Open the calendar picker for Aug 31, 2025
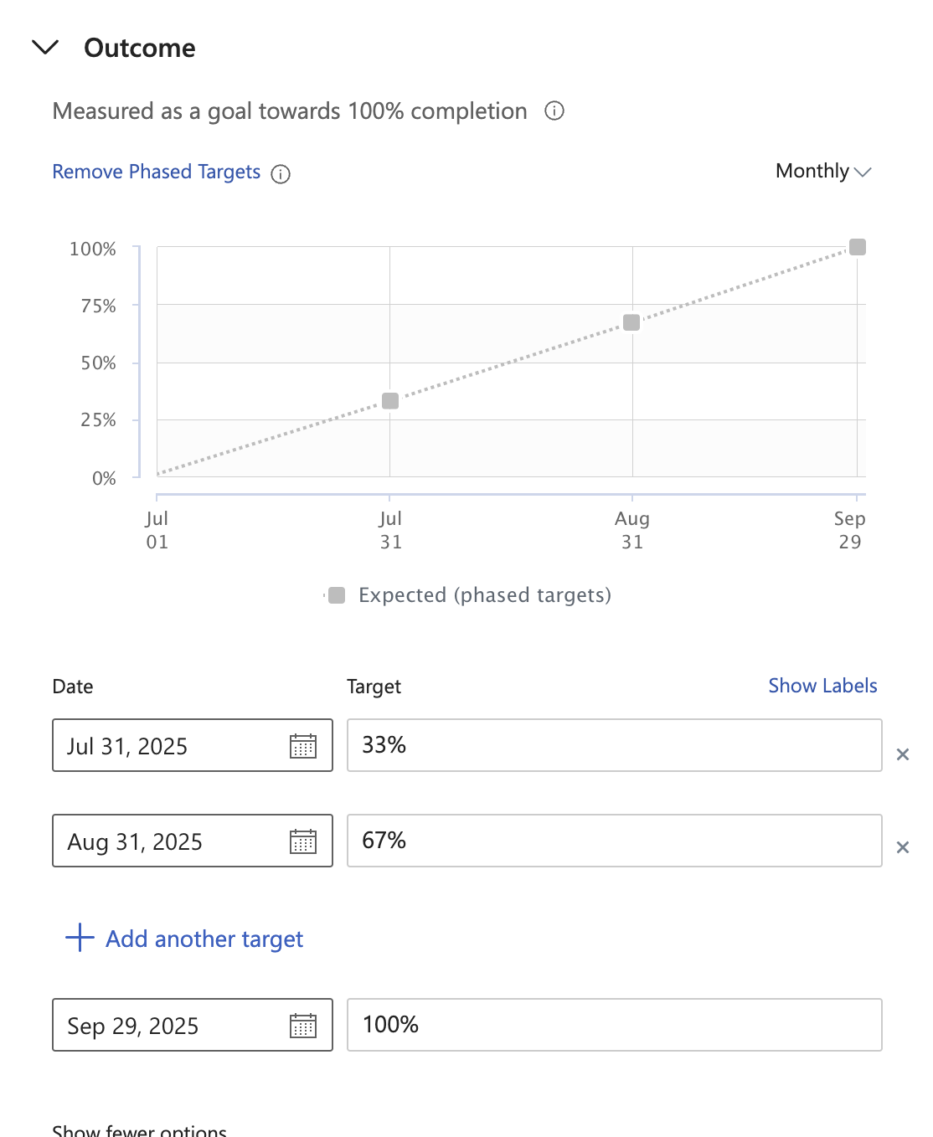 (305, 841)
